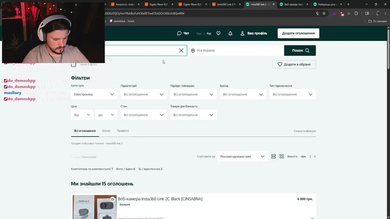Viewport: 390px width, 219px height.
Task: Expand the Бренд dropdown
Action: tap(243, 94)
